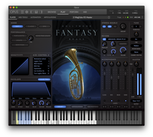Open the 3 WagTuba KS Master instrument selector

91,17
